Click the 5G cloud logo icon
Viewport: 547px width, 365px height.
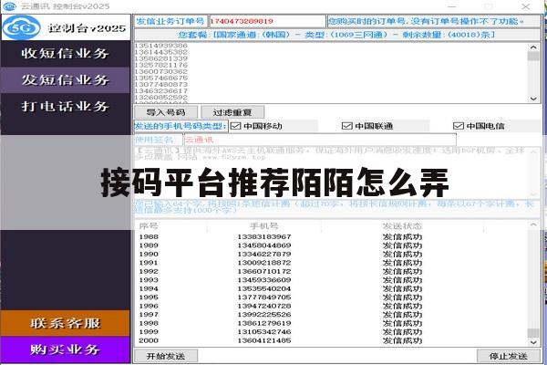click(22, 27)
